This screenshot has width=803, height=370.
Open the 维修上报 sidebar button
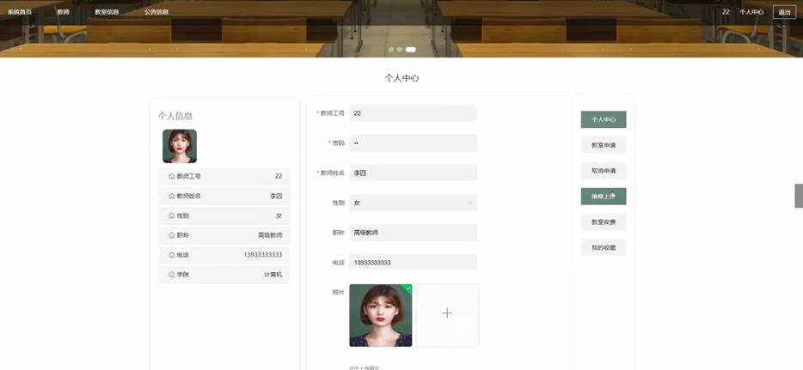click(604, 197)
